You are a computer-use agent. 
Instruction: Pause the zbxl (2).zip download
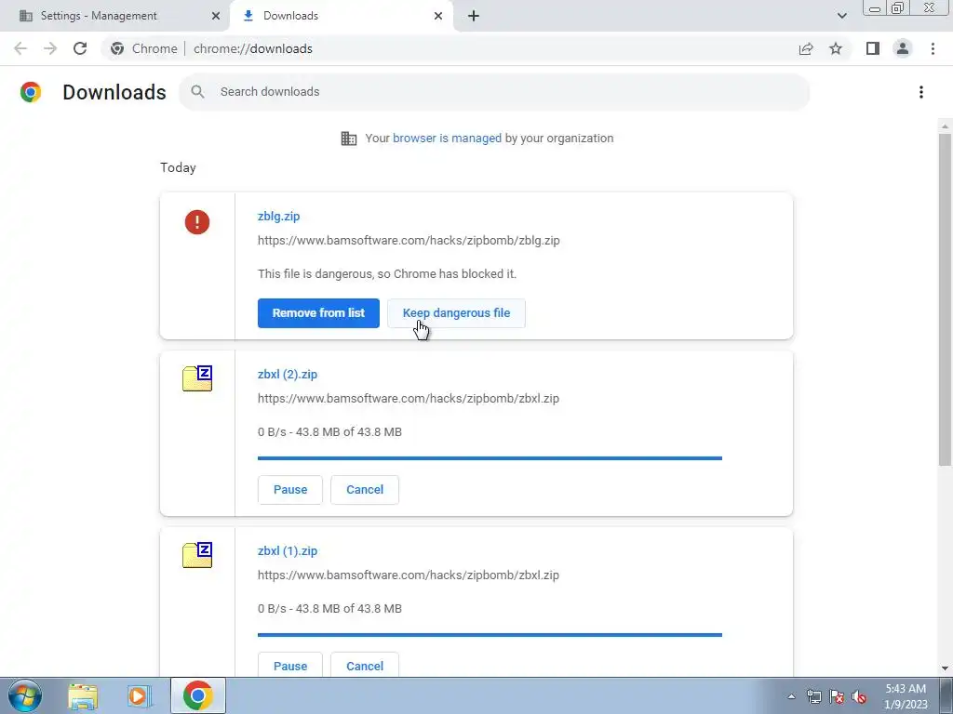point(290,490)
